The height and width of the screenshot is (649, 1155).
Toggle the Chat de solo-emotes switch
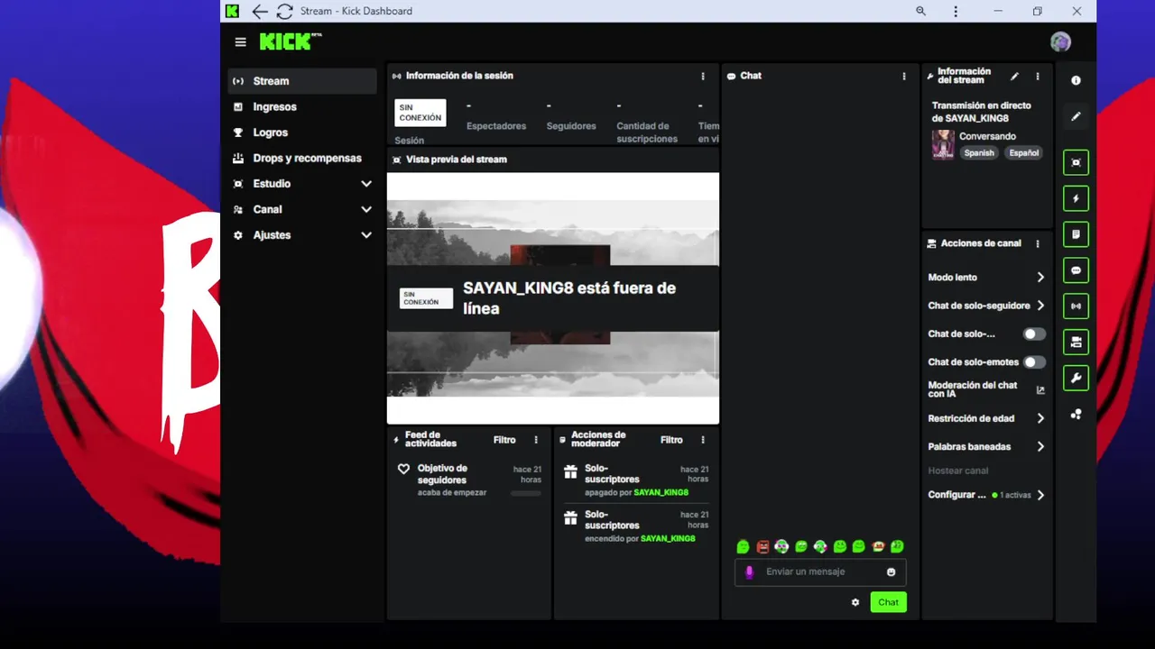tap(1034, 361)
